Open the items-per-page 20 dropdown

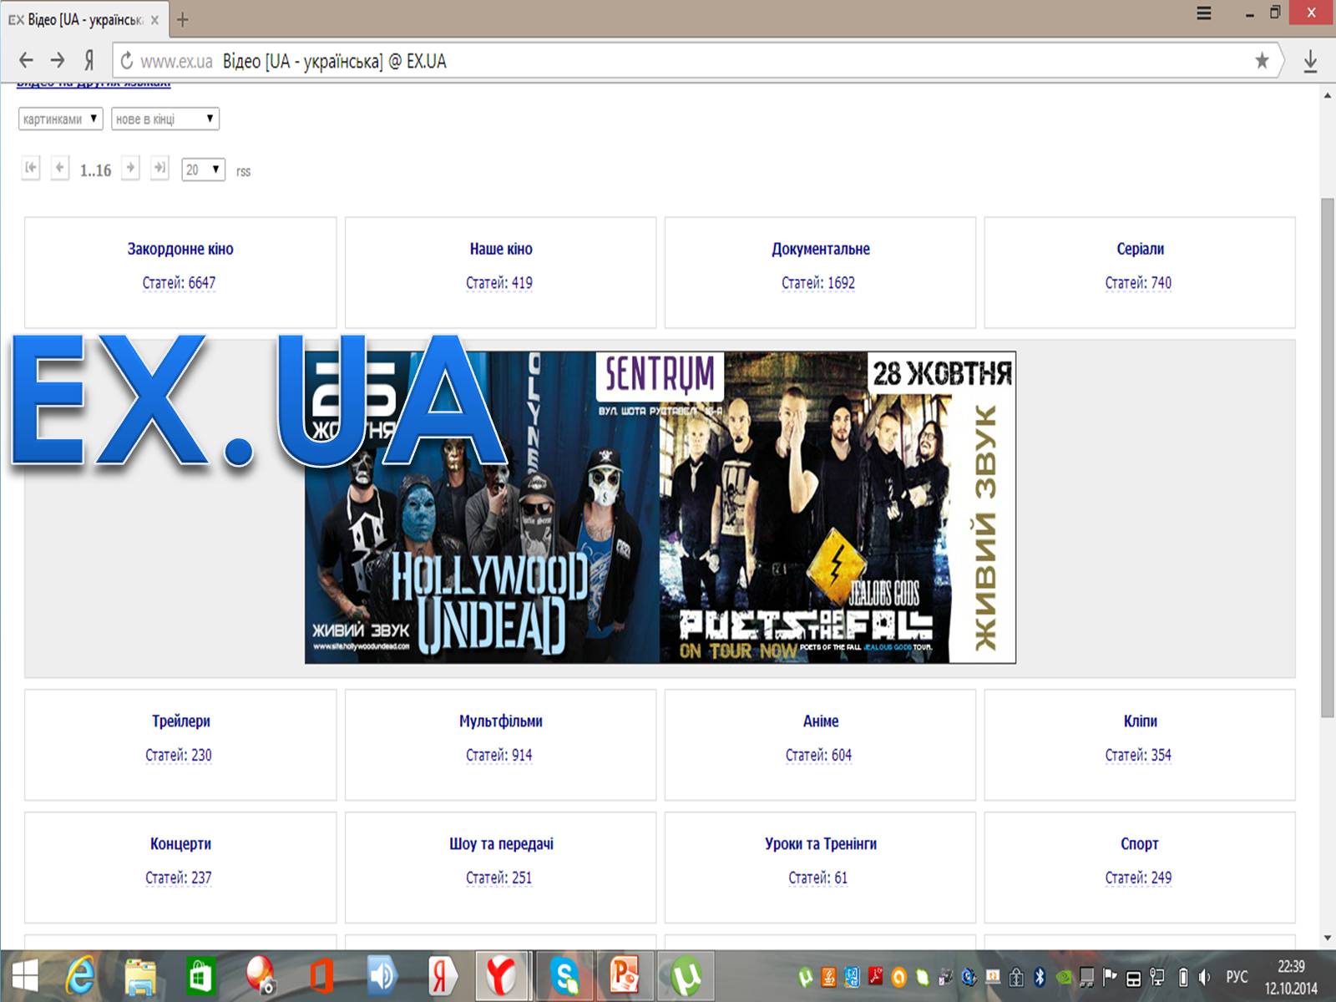click(203, 170)
